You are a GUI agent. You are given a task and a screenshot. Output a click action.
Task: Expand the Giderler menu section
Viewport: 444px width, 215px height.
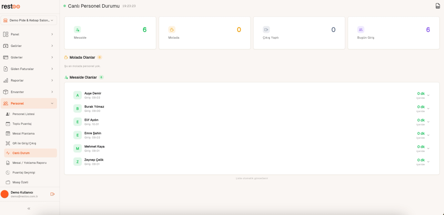(x=29, y=57)
